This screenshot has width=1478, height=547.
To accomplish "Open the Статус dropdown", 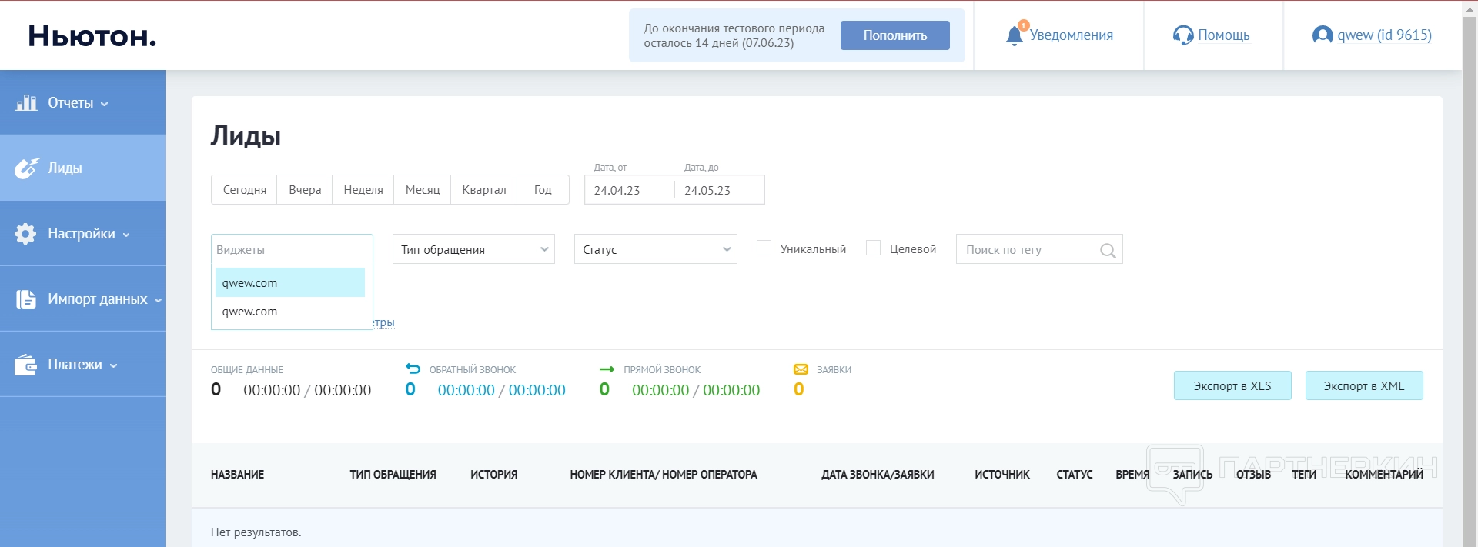I will tap(655, 249).
